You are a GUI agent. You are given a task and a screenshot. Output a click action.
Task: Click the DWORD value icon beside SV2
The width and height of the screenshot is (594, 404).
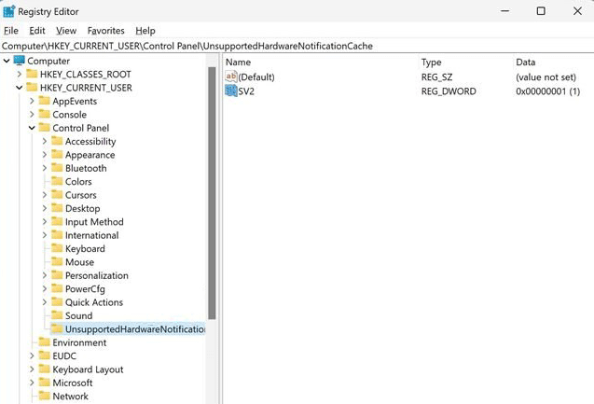(231, 91)
